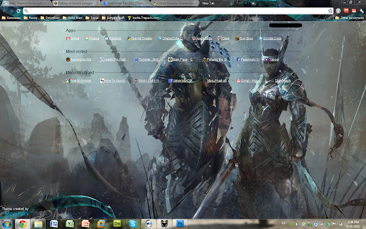This screenshot has width=366, height=229.
Task: Open the Sonya's Stuff bookmarks folder
Action: click(x=113, y=18)
